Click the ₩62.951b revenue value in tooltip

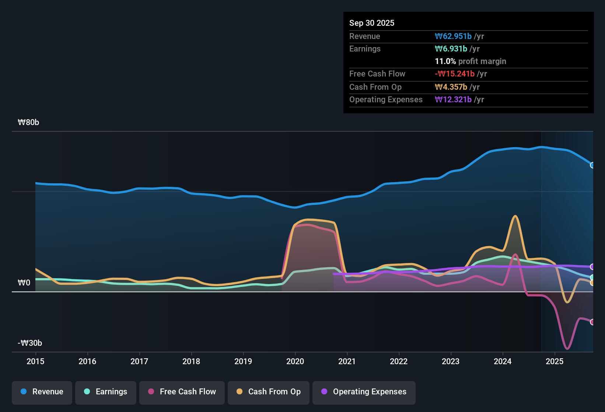[453, 36]
